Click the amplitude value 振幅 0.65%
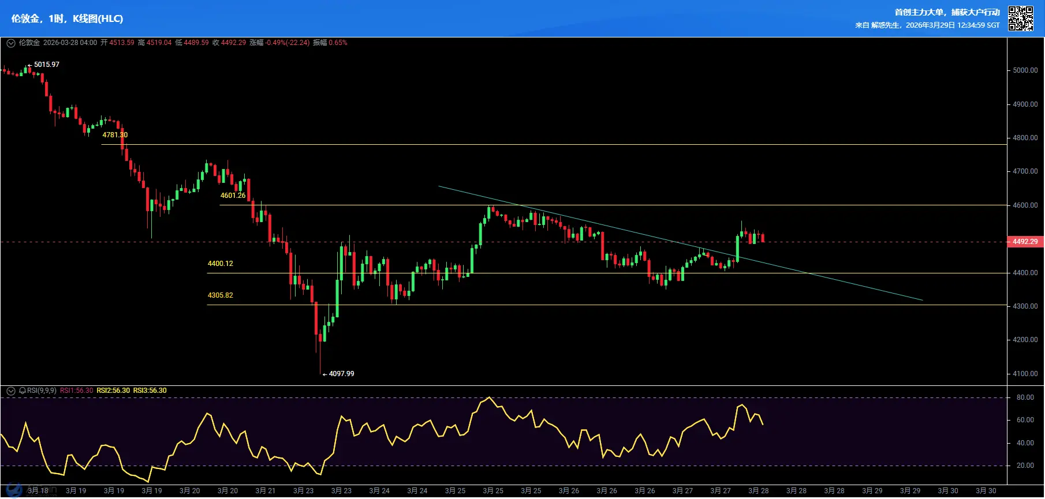 pyautogui.click(x=330, y=43)
